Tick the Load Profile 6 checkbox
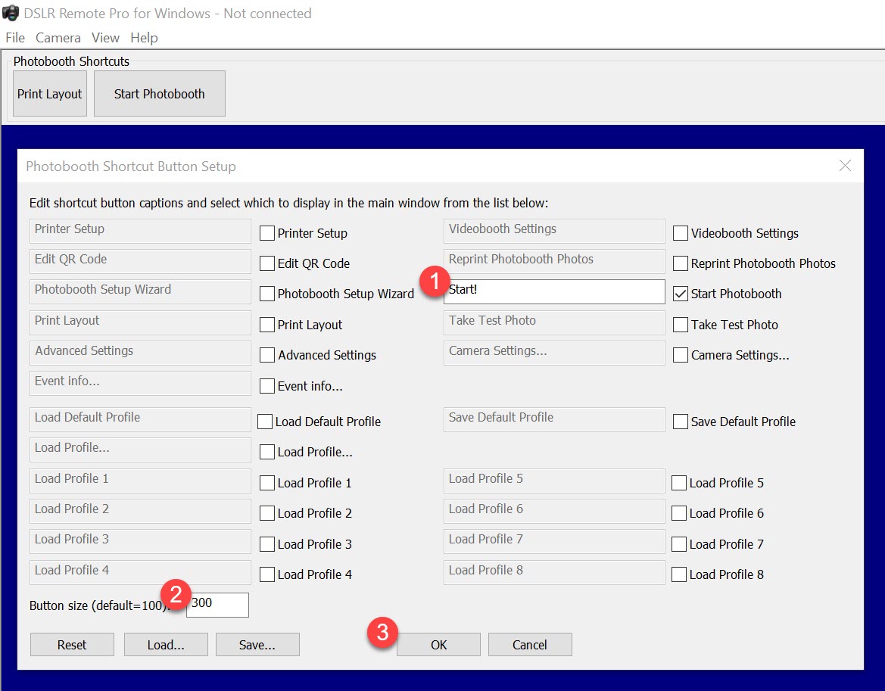This screenshot has width=885, height=691. pyautogui.click(x=680, y=512)
